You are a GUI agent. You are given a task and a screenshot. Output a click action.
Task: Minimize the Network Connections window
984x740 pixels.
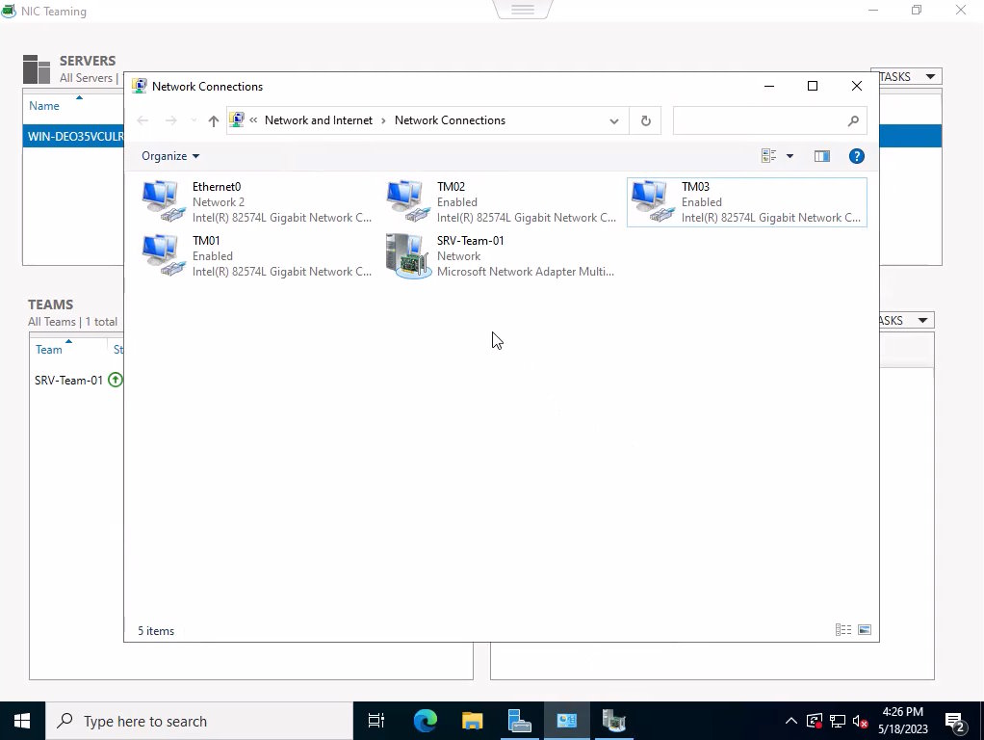(768, 86)
